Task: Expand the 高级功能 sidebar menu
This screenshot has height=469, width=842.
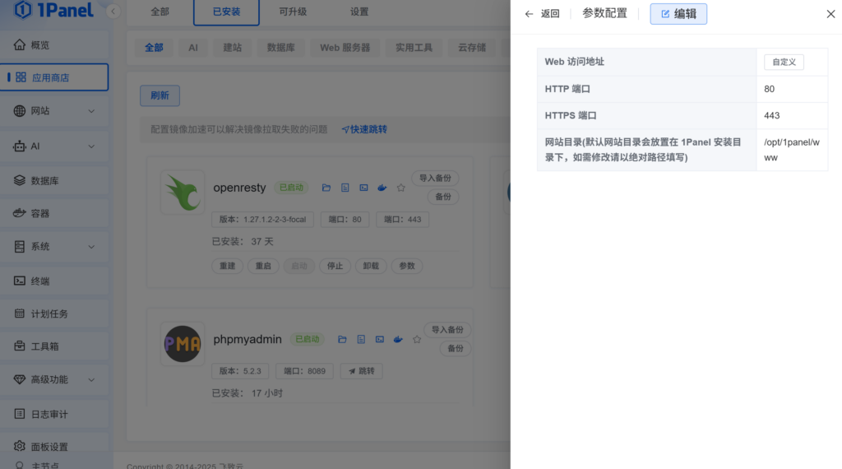Action: pos(54,379)
